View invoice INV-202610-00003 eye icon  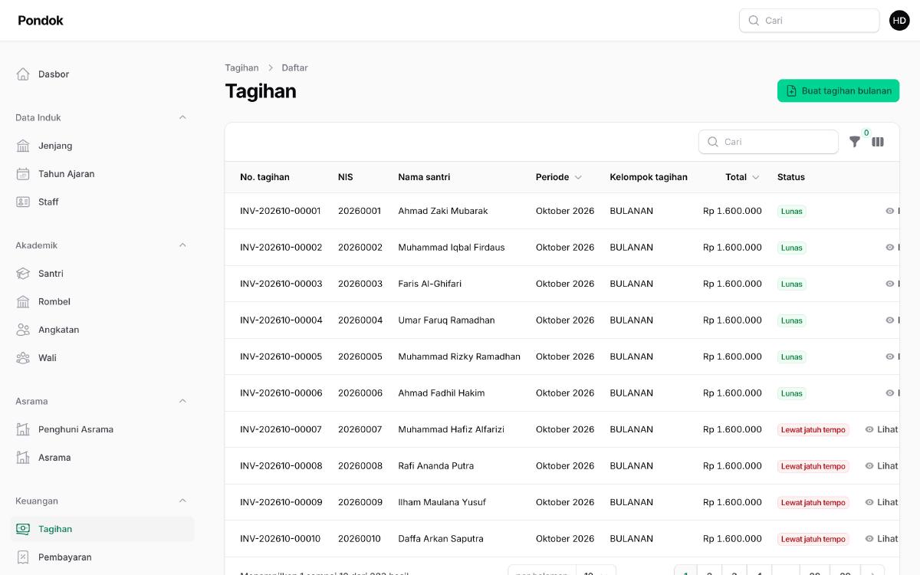coord(890,284)
